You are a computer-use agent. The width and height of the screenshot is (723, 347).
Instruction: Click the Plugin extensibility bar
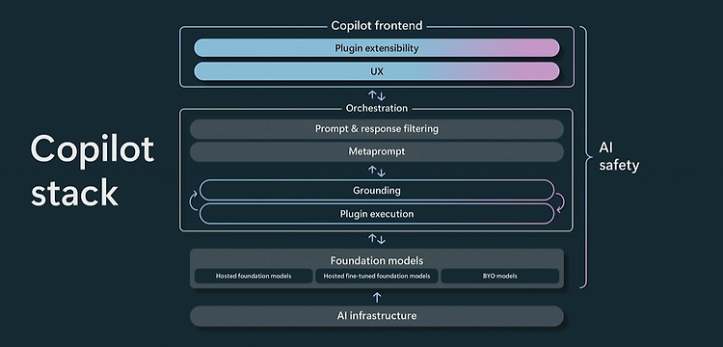coord(376,48)
